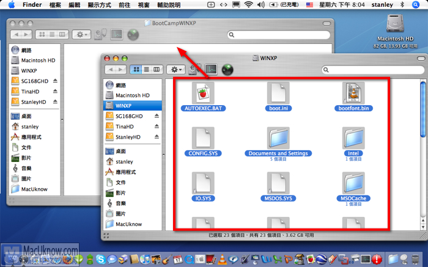Select WINXP in BootCampWINXP window sidebar
This screenshot has height=267, width=428.
pos(35,71)
